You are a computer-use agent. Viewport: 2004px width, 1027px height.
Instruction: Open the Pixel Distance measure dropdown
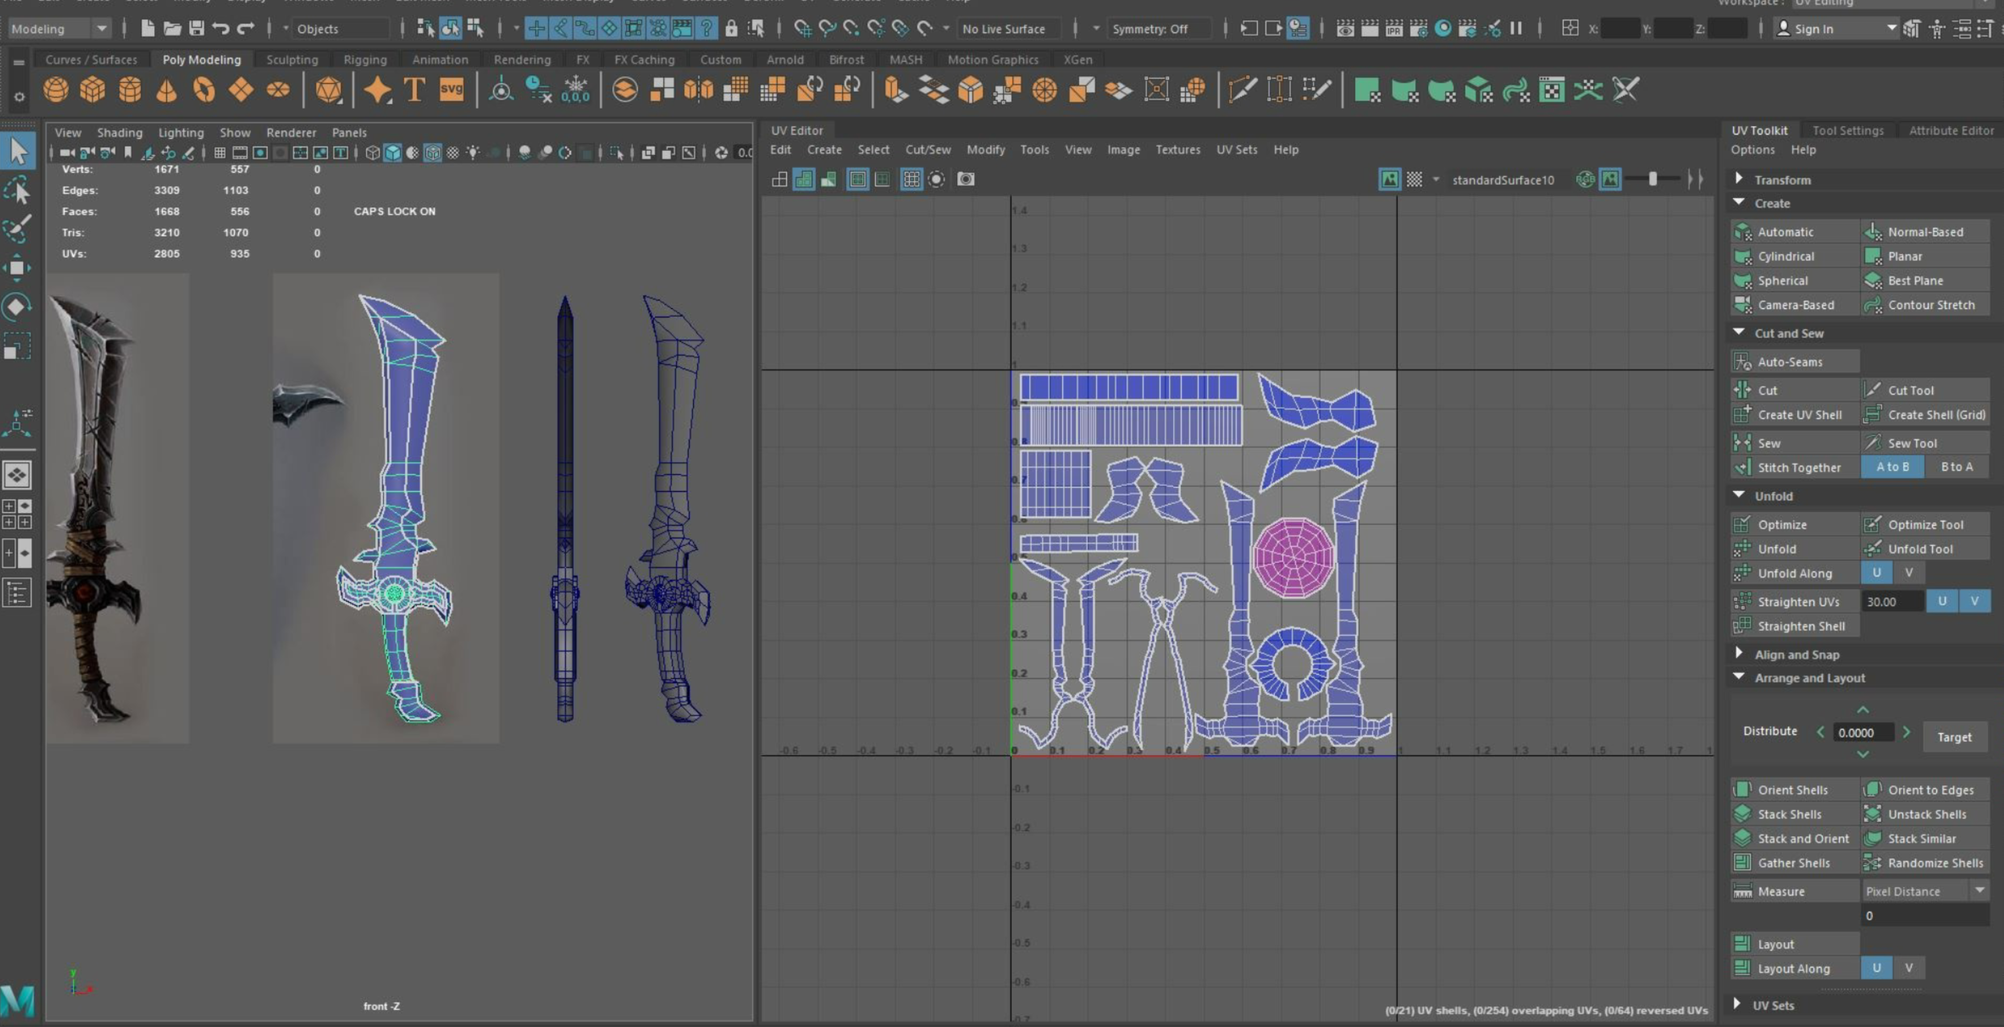1979,891
